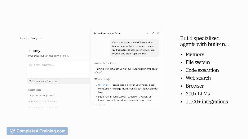This screenshot has height=139, width=248.
Task: Click the Browser bullet item
Action: 195,86
